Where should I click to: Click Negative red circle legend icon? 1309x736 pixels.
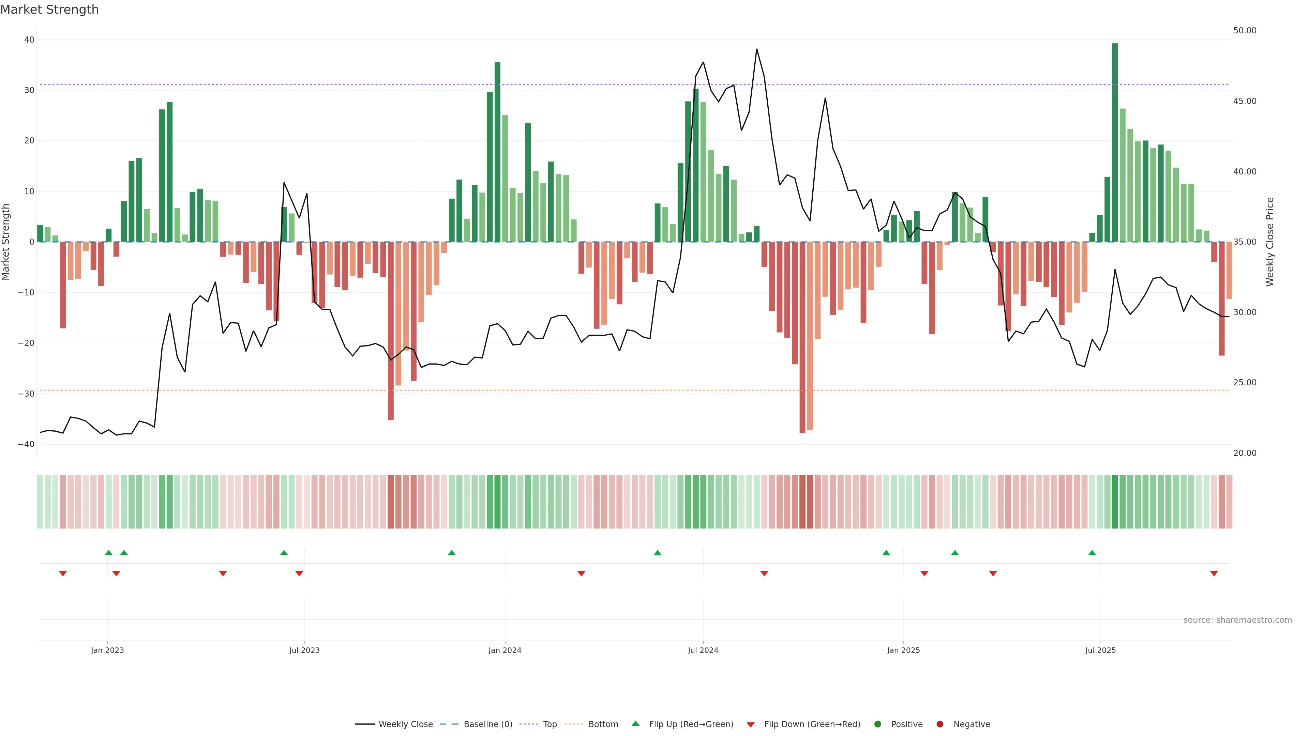pyautogui.click(x=939, y=724)
